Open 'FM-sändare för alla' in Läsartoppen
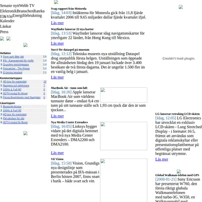 point(14,118)
